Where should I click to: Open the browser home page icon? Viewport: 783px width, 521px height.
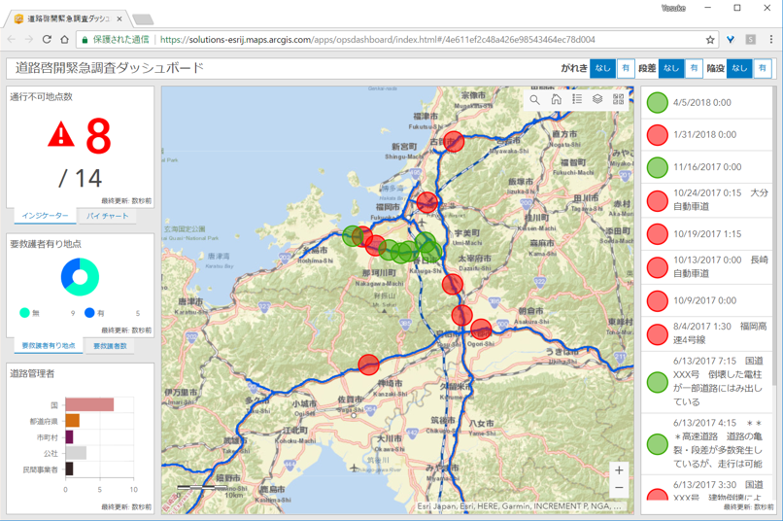click(64, 40)
